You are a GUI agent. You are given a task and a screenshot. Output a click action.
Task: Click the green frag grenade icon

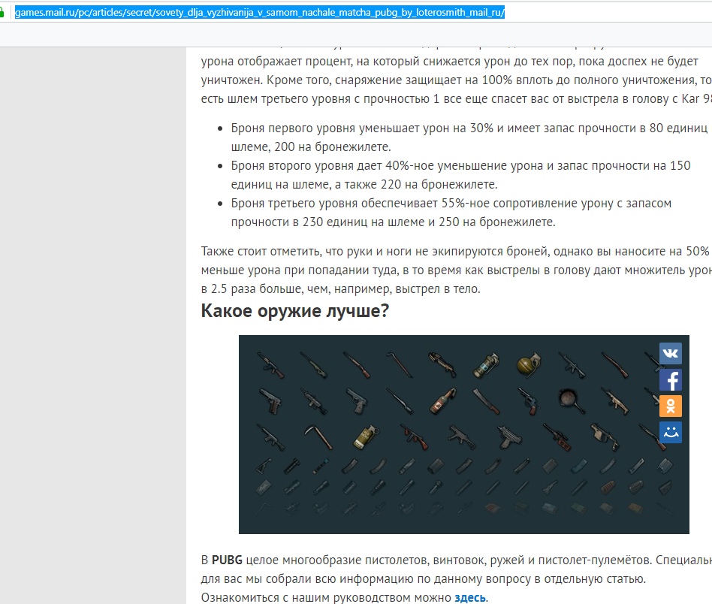(528, 365)
